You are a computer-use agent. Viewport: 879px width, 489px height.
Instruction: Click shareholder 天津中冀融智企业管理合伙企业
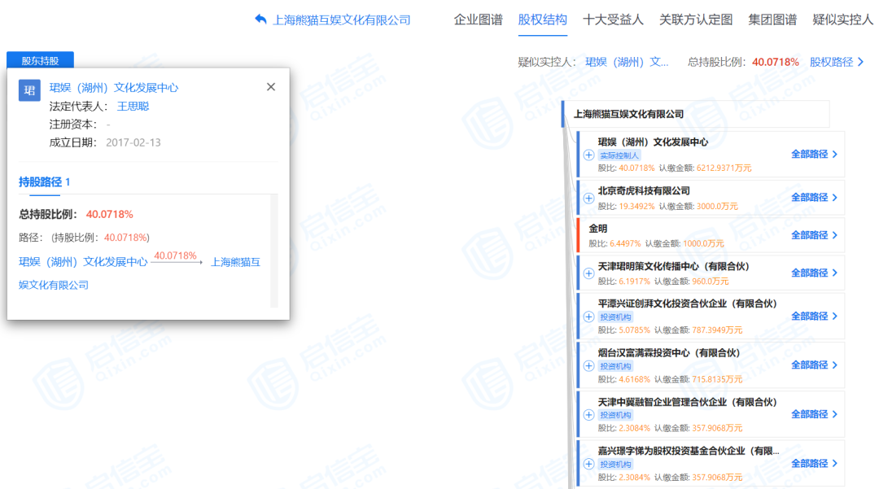coord(687,402)
